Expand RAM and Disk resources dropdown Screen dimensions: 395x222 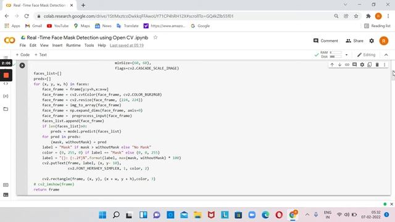click(x=346, y=55)
